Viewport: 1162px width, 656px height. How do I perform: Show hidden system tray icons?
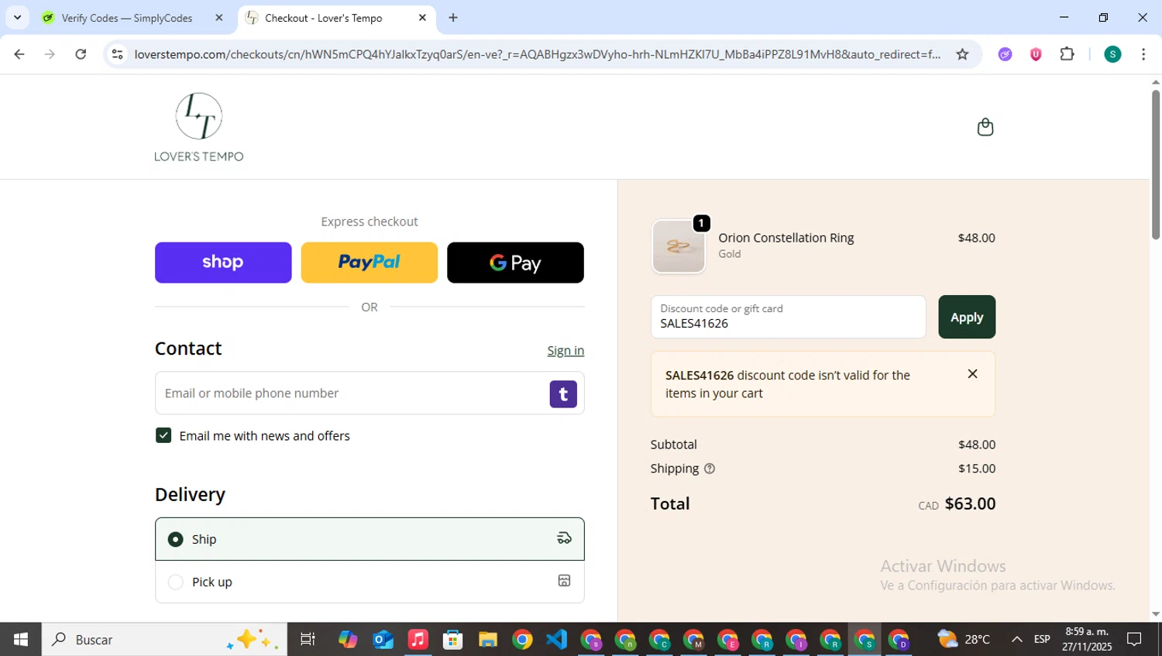point(1016,640)
